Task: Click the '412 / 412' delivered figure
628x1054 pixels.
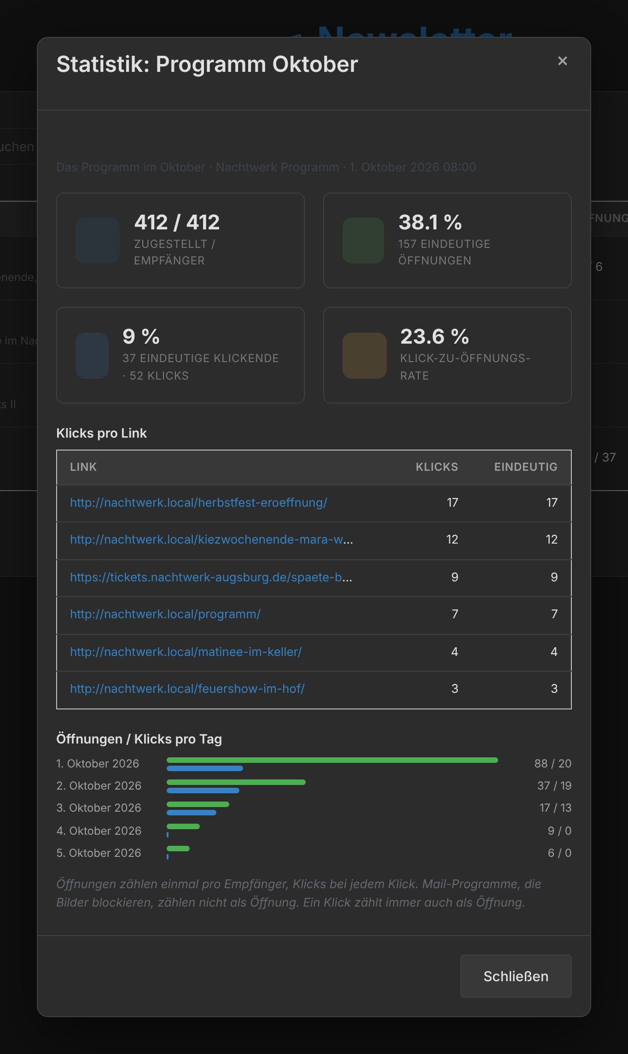Action: point(177,222)
